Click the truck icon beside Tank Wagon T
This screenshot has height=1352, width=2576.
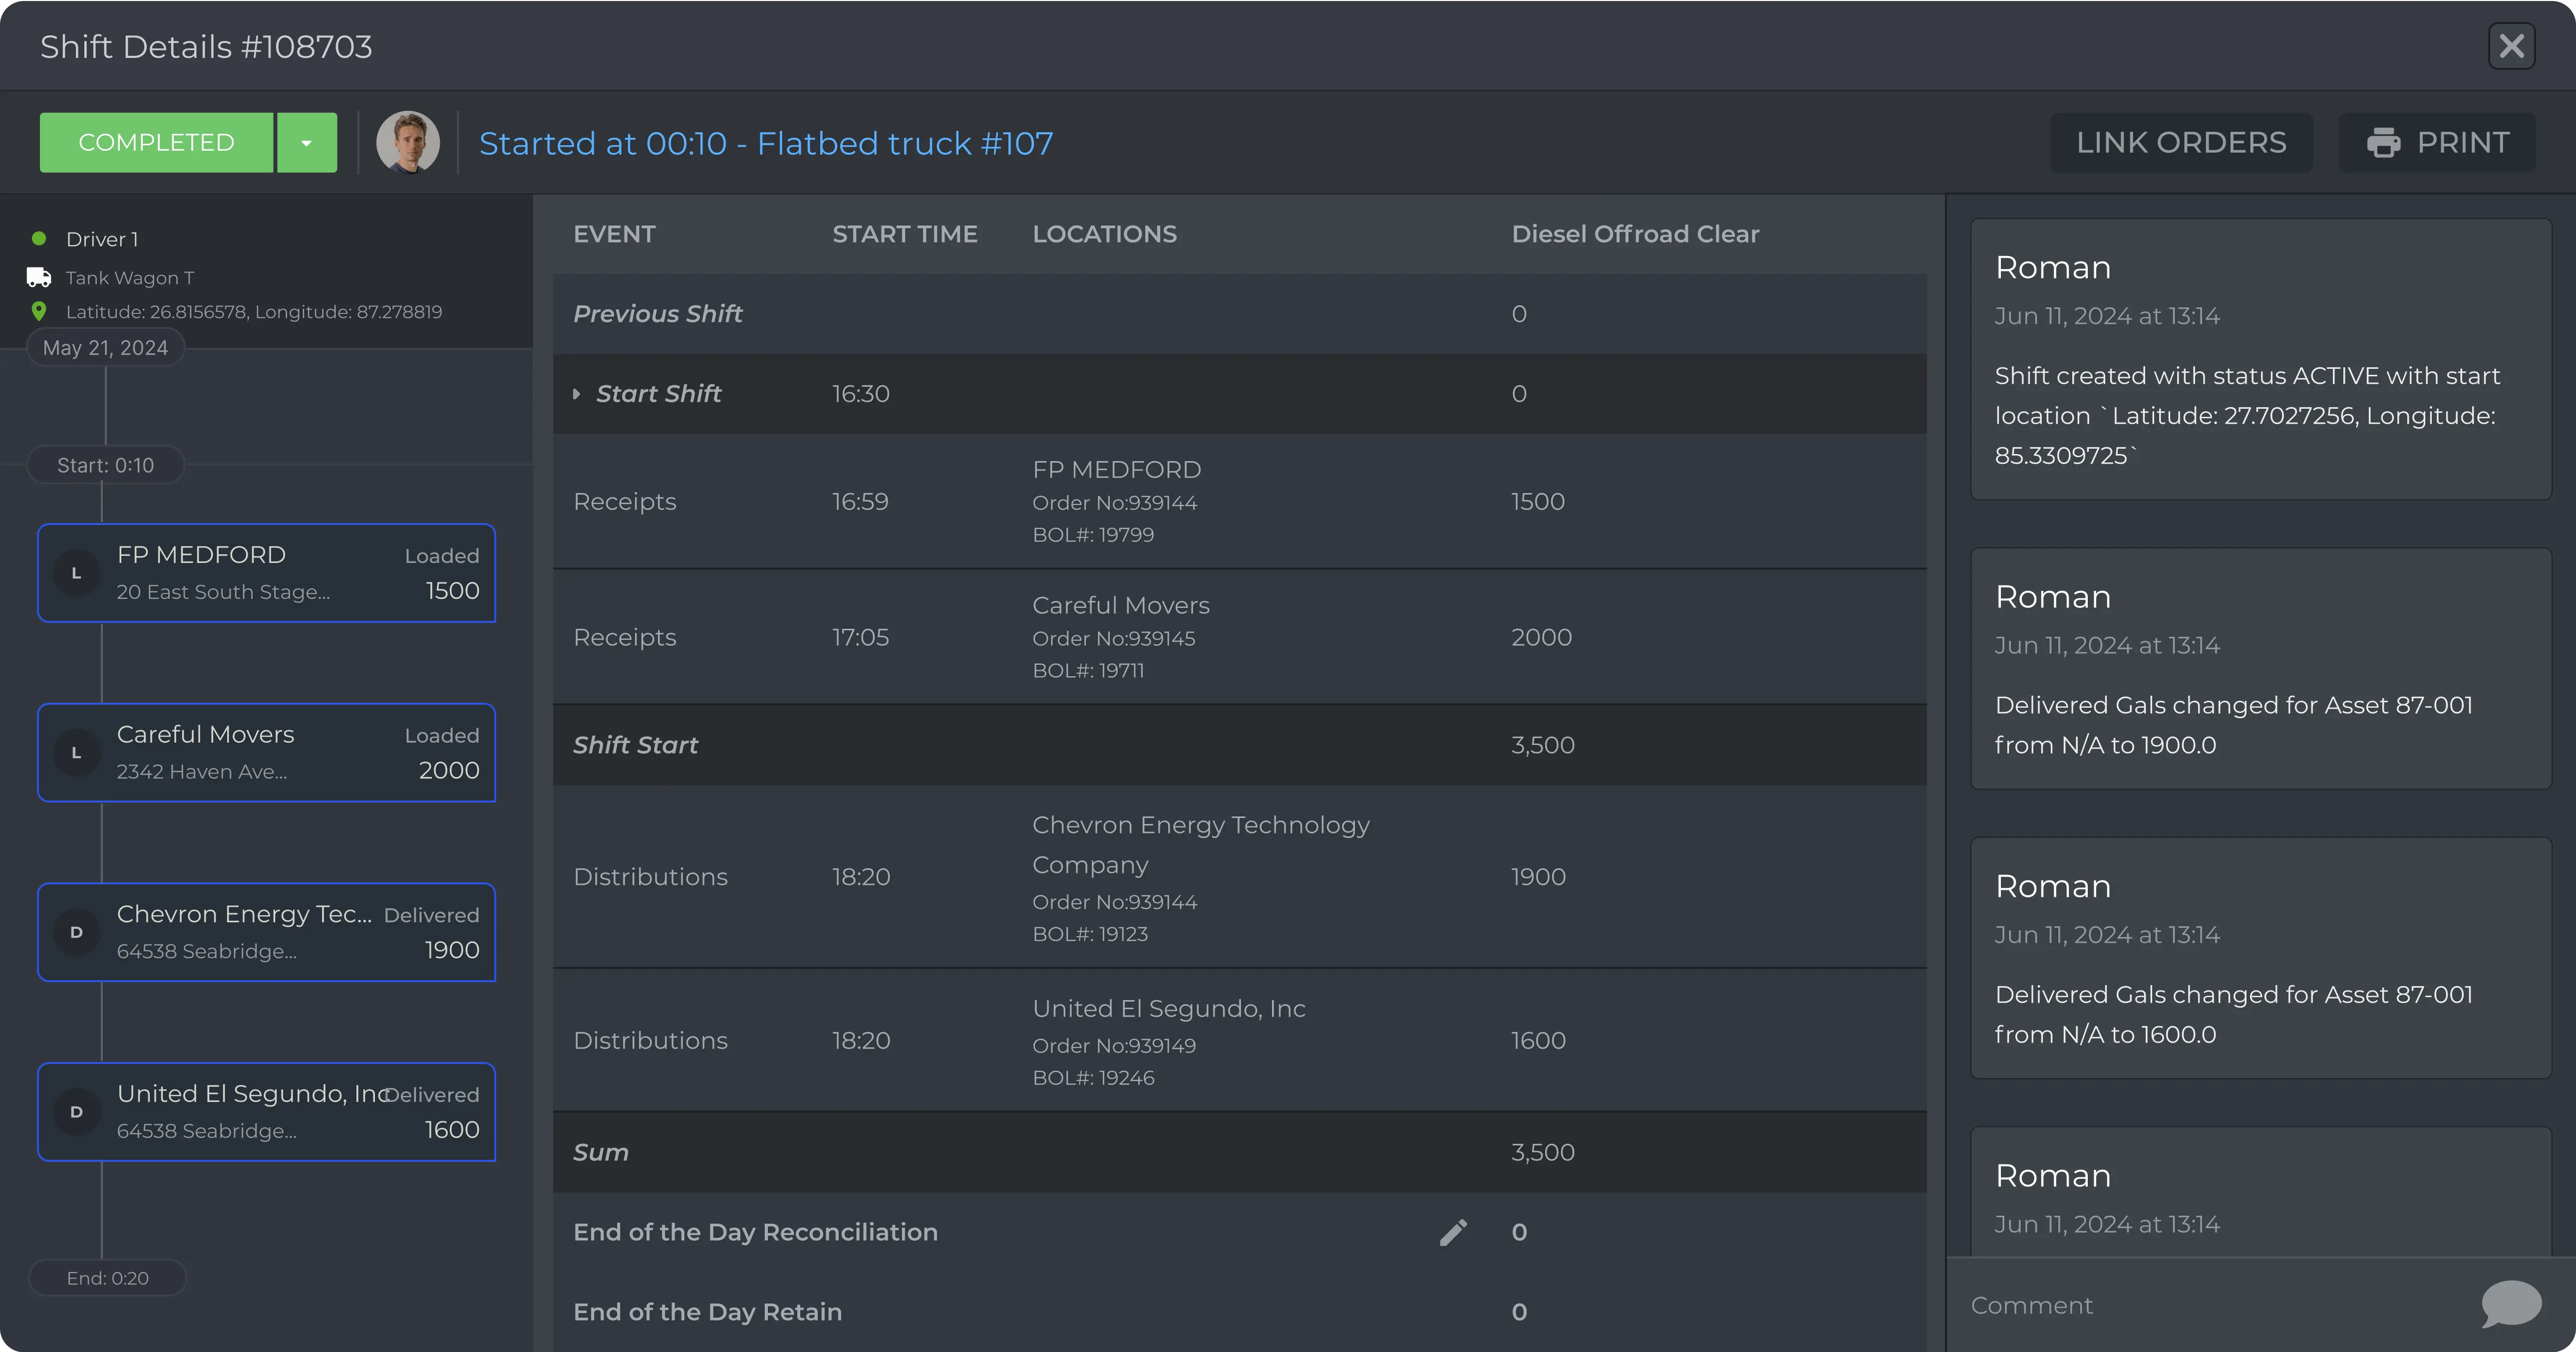[39, 277]
